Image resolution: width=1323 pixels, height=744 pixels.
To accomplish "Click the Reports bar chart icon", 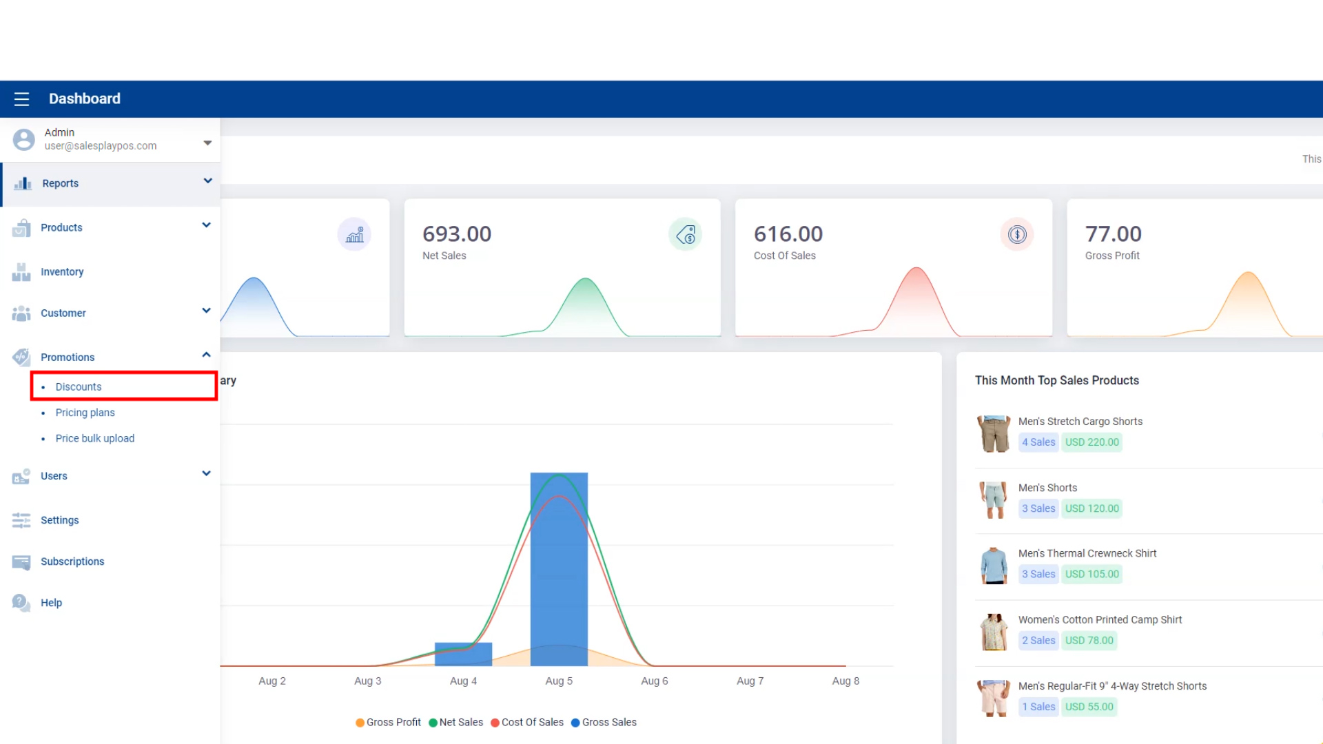I will 23,183.
